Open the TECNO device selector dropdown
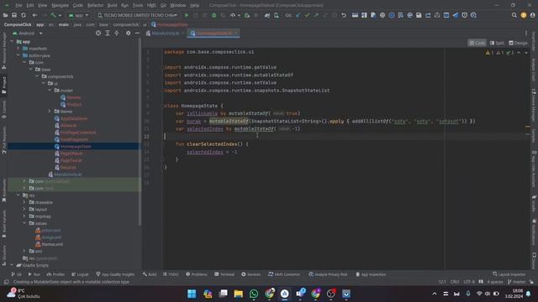Image resolution: width=538 pixels, height=302 pixels. click(x=137, y=15)
